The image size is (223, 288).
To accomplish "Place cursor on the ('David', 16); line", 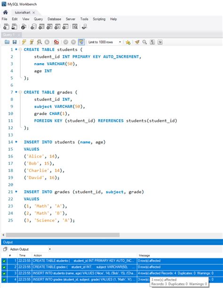I will tap(41, 178).
